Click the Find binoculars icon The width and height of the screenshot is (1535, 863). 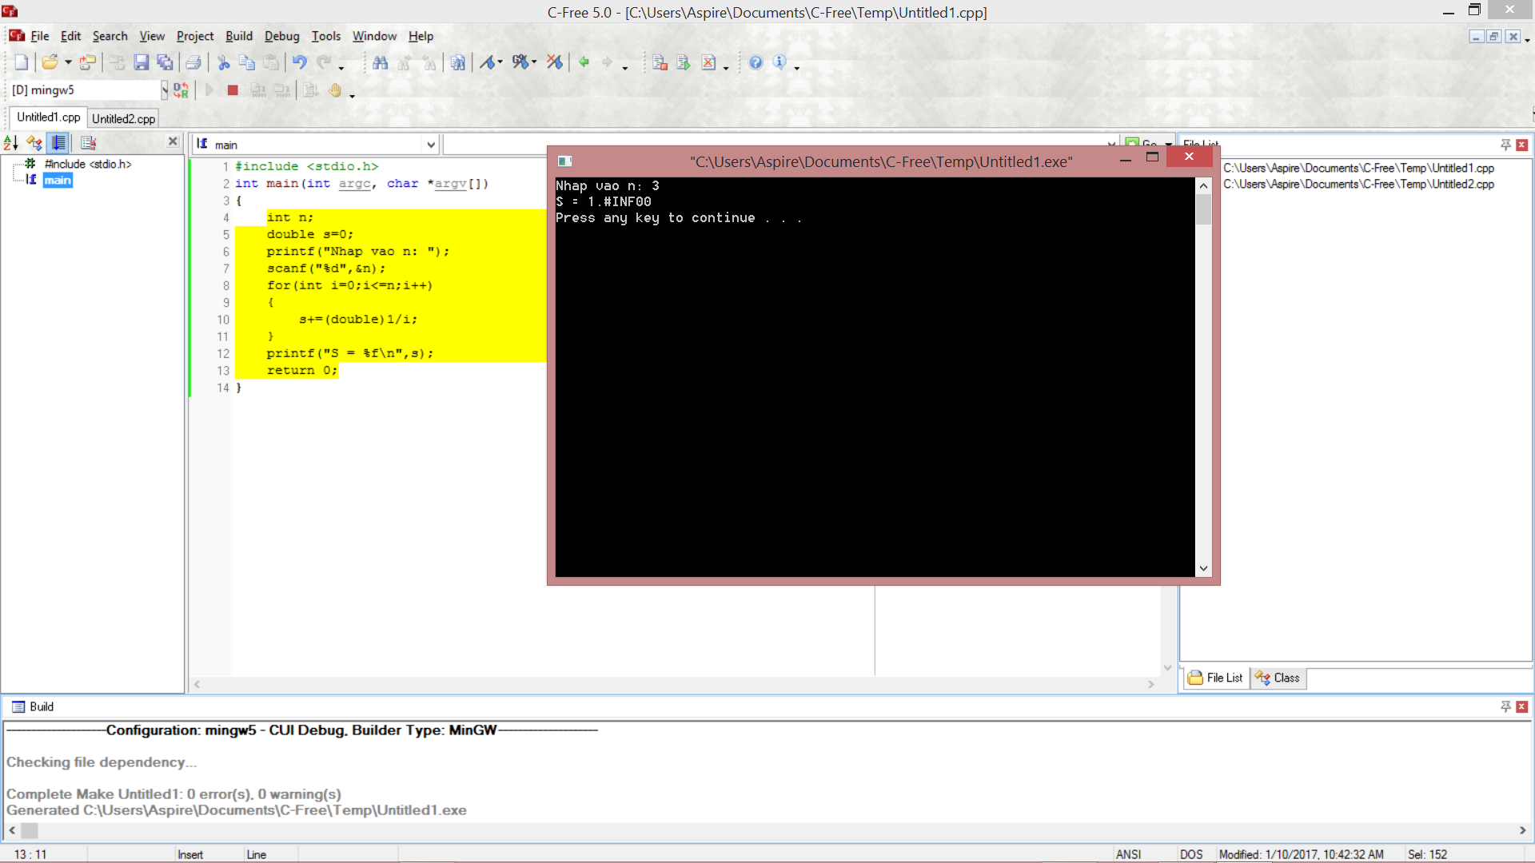pyautogui.click(x=381, y=62)
